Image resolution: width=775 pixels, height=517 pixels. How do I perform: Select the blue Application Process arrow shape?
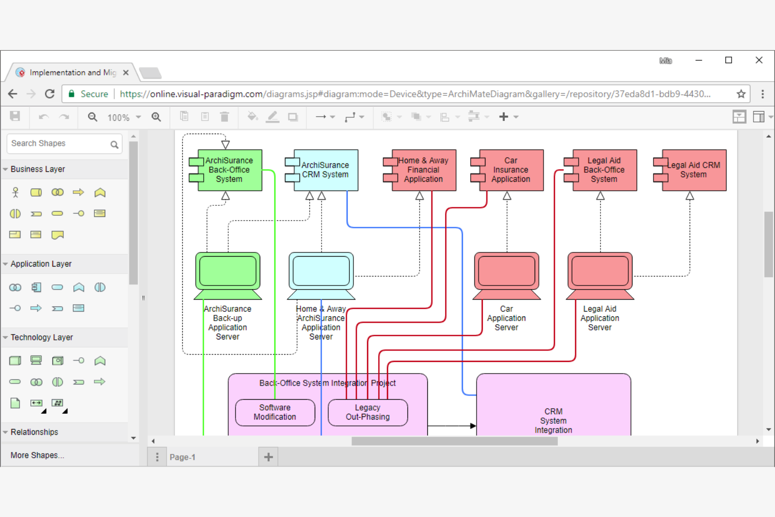[x=36, y=308]
